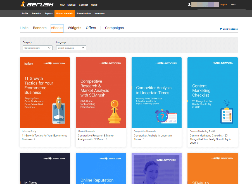Open the FAQ menu item

click(62, 5)
